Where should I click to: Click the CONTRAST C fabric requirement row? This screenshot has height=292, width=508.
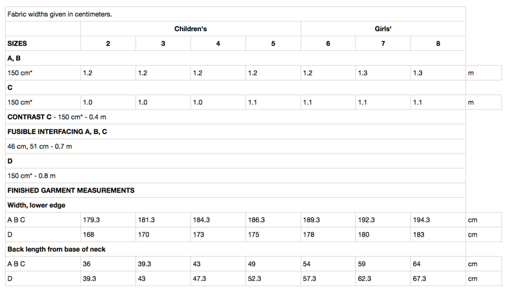click(57, 117)
